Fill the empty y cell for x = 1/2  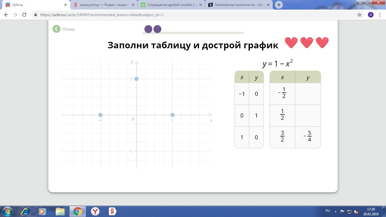pos(308,116)
